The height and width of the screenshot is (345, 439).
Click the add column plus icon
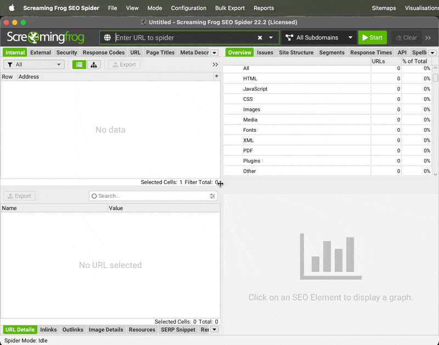217,76
